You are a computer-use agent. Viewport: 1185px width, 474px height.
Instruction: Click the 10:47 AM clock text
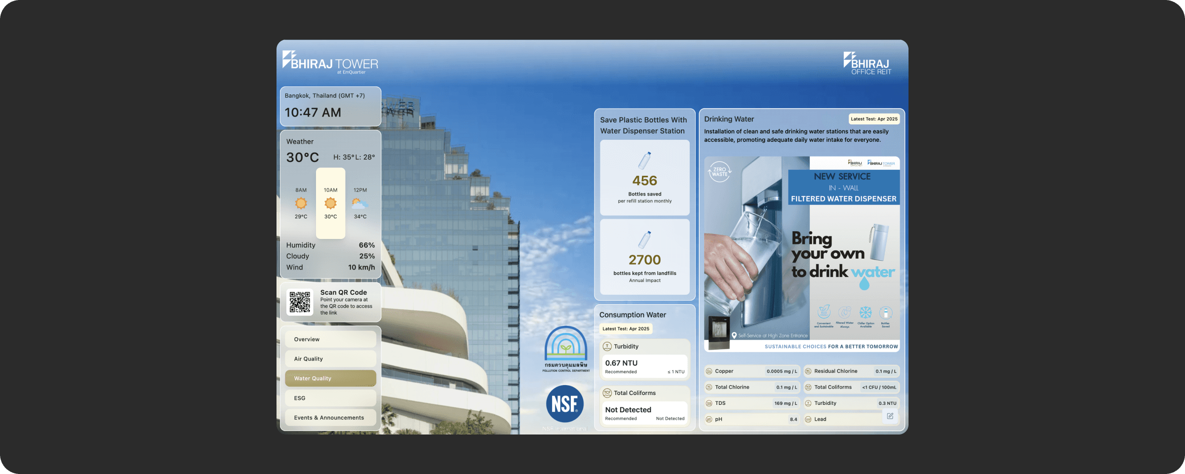(313, 113)
